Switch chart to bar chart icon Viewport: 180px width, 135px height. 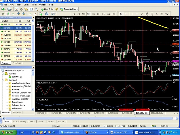point(3,14)
